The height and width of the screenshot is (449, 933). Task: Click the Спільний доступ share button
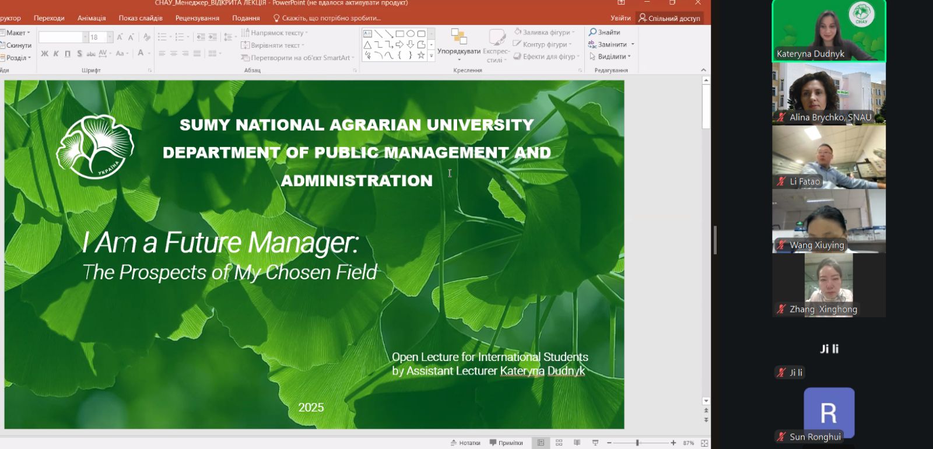coord(669,18)
